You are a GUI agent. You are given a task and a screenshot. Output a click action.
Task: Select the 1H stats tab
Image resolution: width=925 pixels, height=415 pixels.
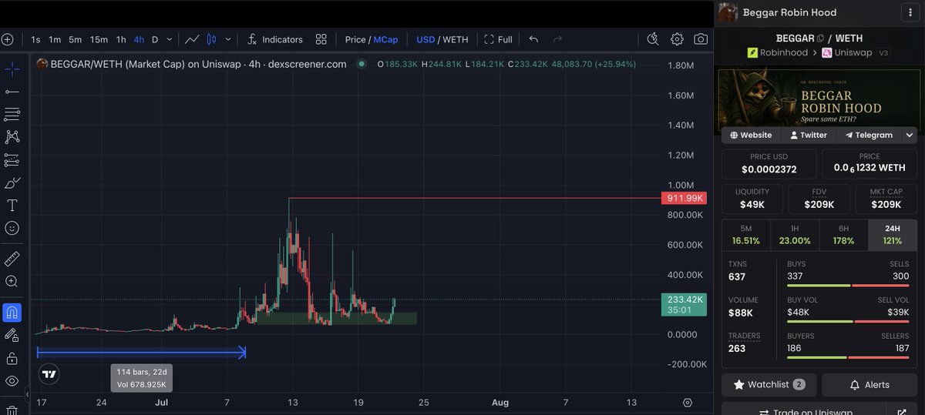(x=795, y=235)
